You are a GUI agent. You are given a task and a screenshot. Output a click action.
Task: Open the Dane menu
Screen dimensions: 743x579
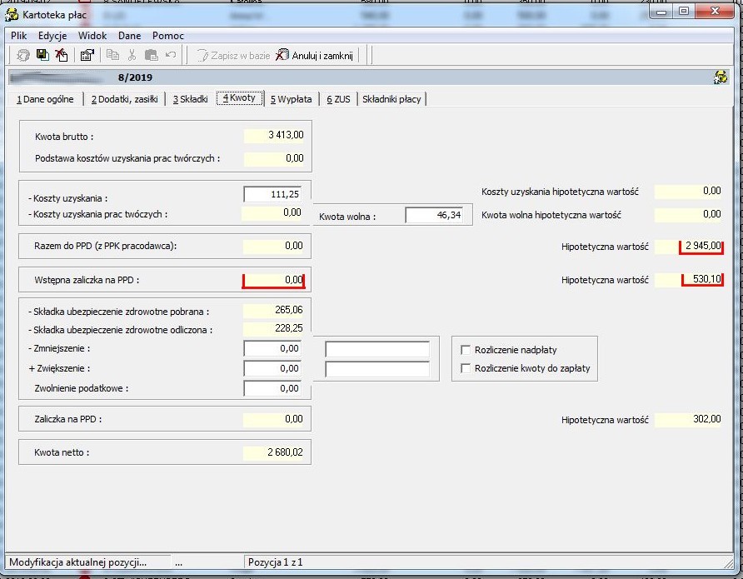(129, 36)
